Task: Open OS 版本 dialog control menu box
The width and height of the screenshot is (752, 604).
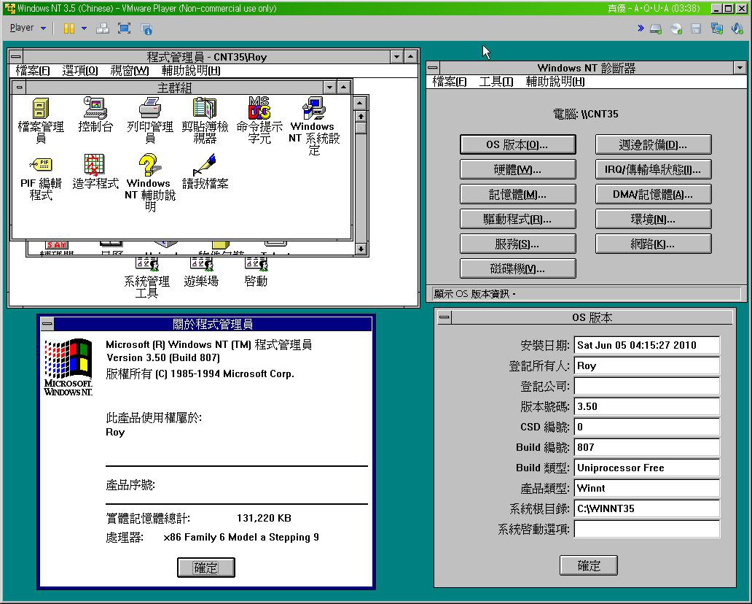Action: tap(444, 317)
